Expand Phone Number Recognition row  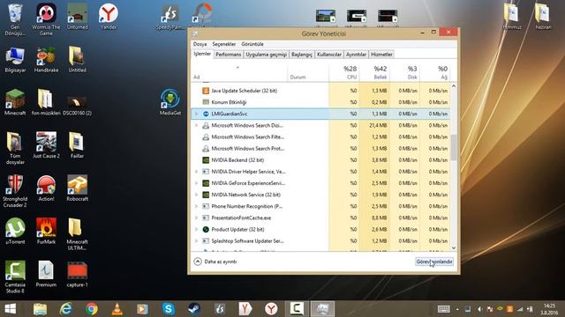click(x=196, y=206)
